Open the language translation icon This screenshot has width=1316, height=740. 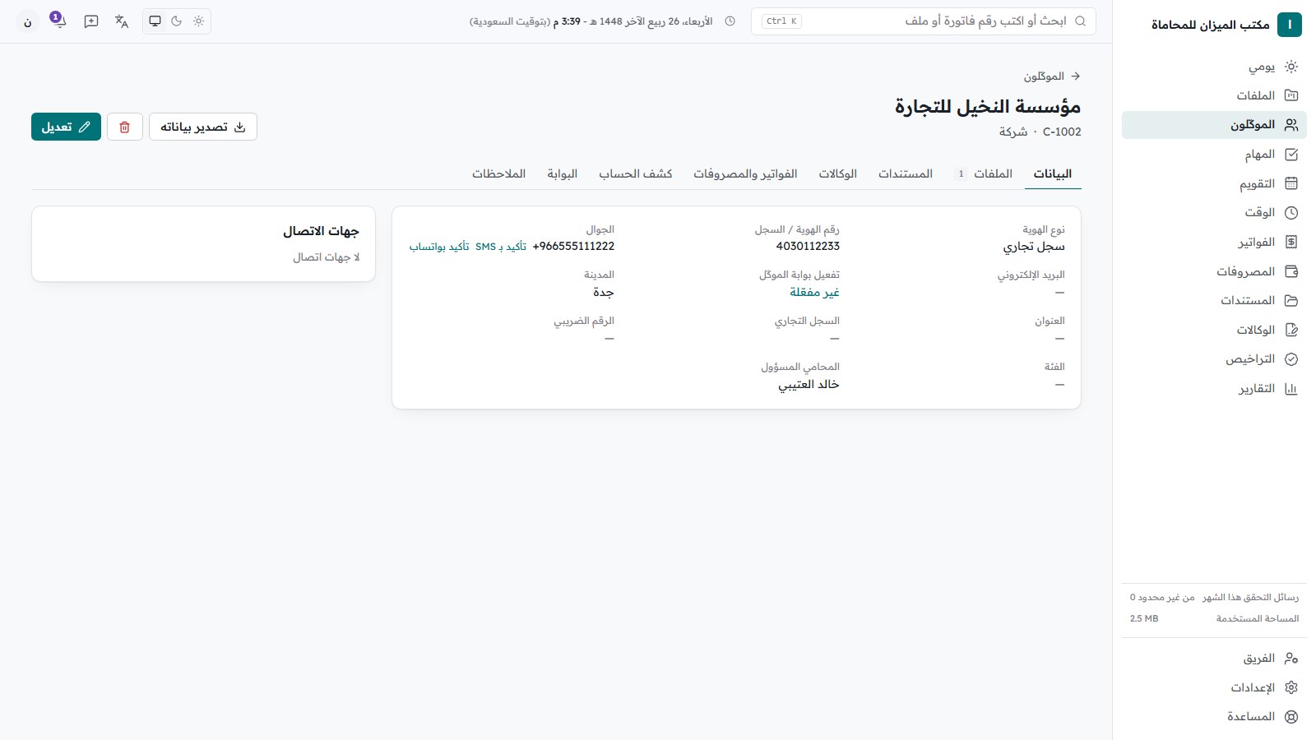(122, 21)
